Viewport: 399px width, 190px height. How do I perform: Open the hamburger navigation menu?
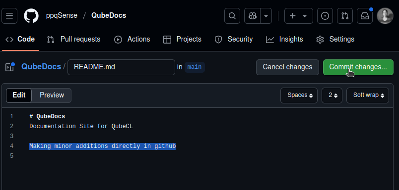tap(9, 16)
